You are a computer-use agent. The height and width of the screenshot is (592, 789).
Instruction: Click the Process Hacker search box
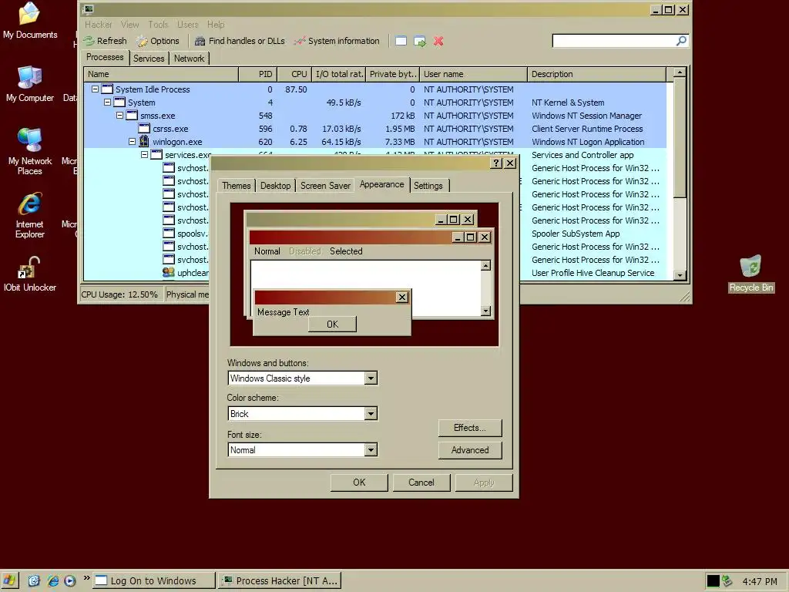613,40
